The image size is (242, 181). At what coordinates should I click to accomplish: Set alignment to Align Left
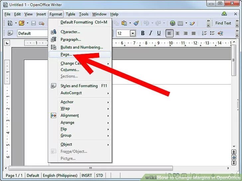tap(169, 33)
